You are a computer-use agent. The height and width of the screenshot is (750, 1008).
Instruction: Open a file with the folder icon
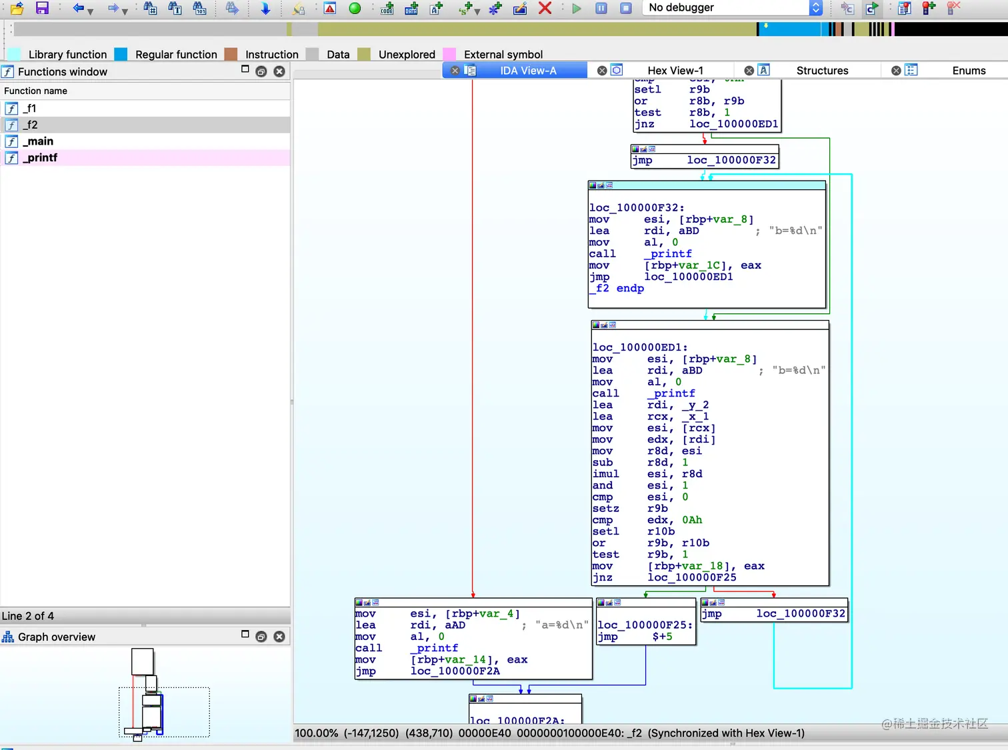(x=17, y=8)
